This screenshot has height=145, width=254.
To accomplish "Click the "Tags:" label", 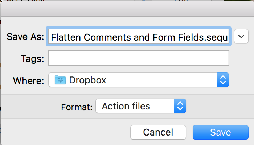I will pos(33,58).
